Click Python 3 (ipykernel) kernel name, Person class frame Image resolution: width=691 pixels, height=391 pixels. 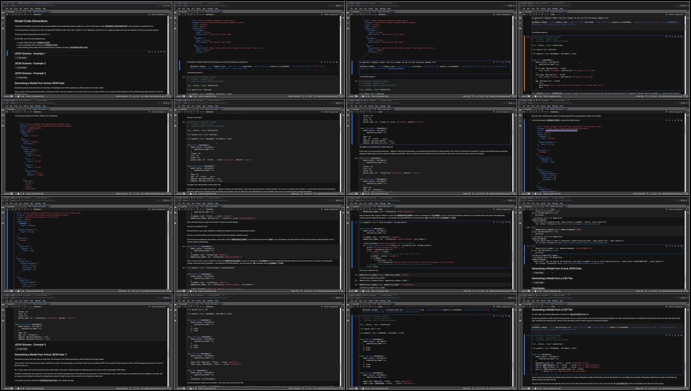[x=676, y=15]
